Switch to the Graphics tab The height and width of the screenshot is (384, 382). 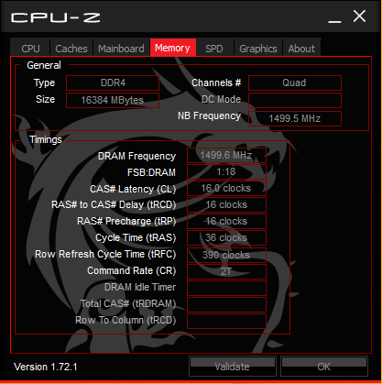click(x=258, y=49)
